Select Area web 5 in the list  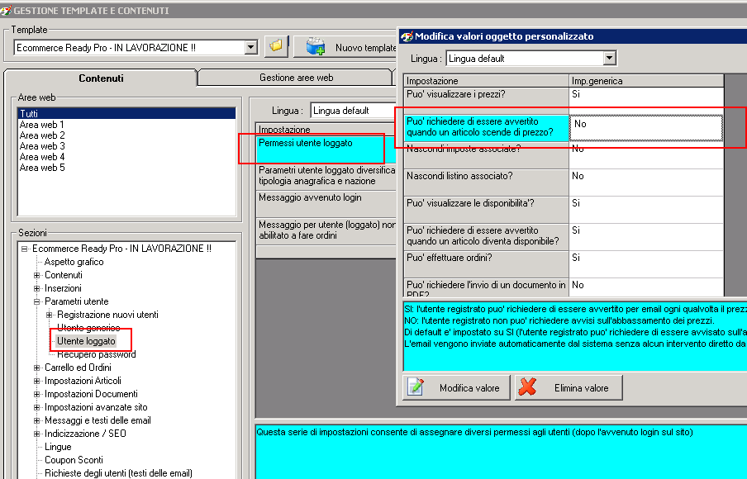click(126, 168)
